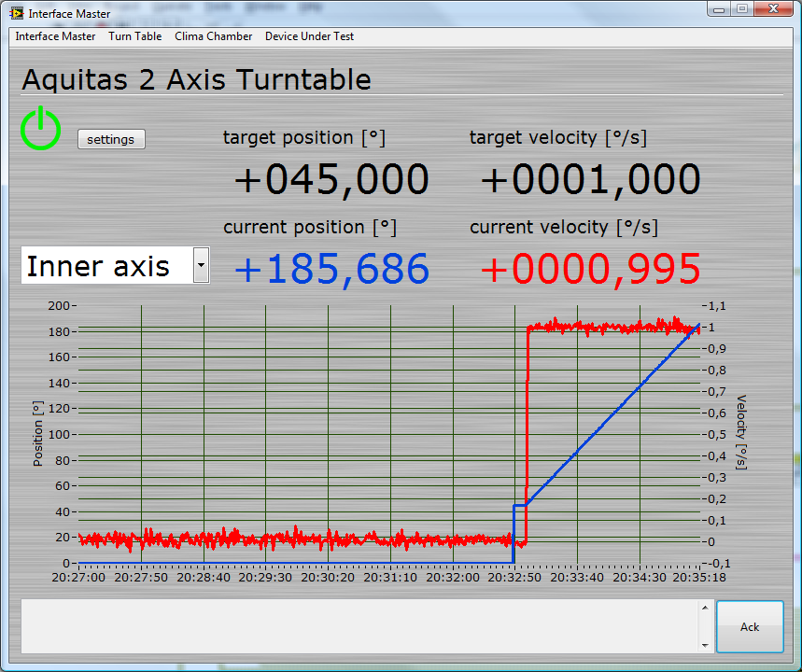802x672 pixels.
Task: Open the settings button
Action: (111, 139)
